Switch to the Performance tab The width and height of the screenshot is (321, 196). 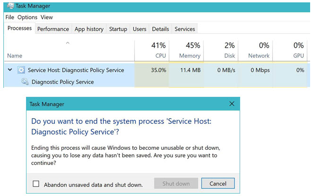coord(53,29)
